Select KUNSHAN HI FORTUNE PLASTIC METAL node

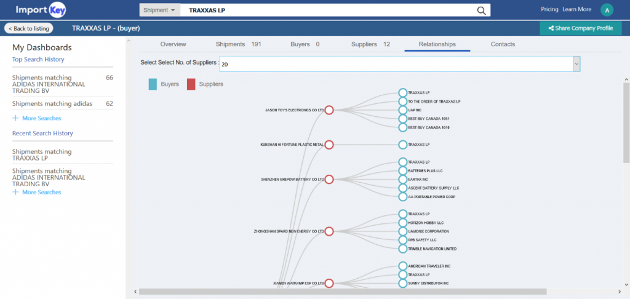coord(329,145)
